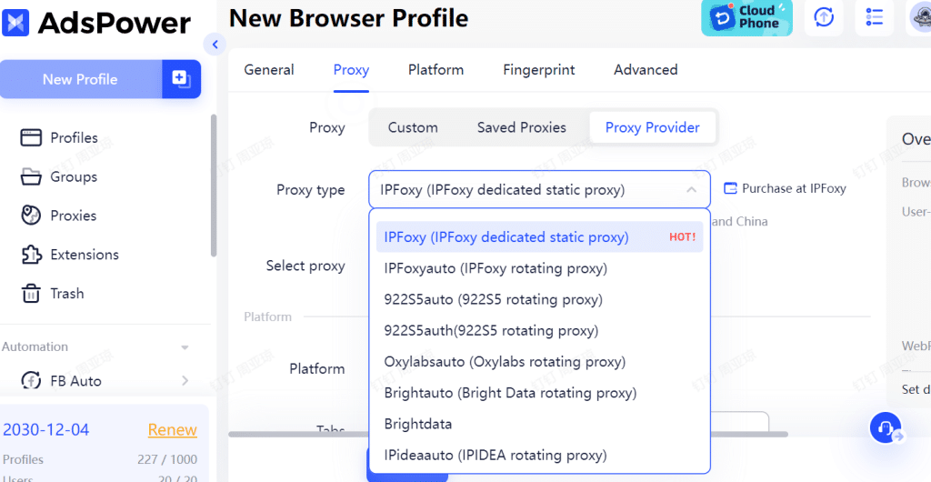Image resolution: width=931 pixels, height=482 pixels.
Task: Collapse the sidebar with the chevron button
Action: click(x=215, y=44)
